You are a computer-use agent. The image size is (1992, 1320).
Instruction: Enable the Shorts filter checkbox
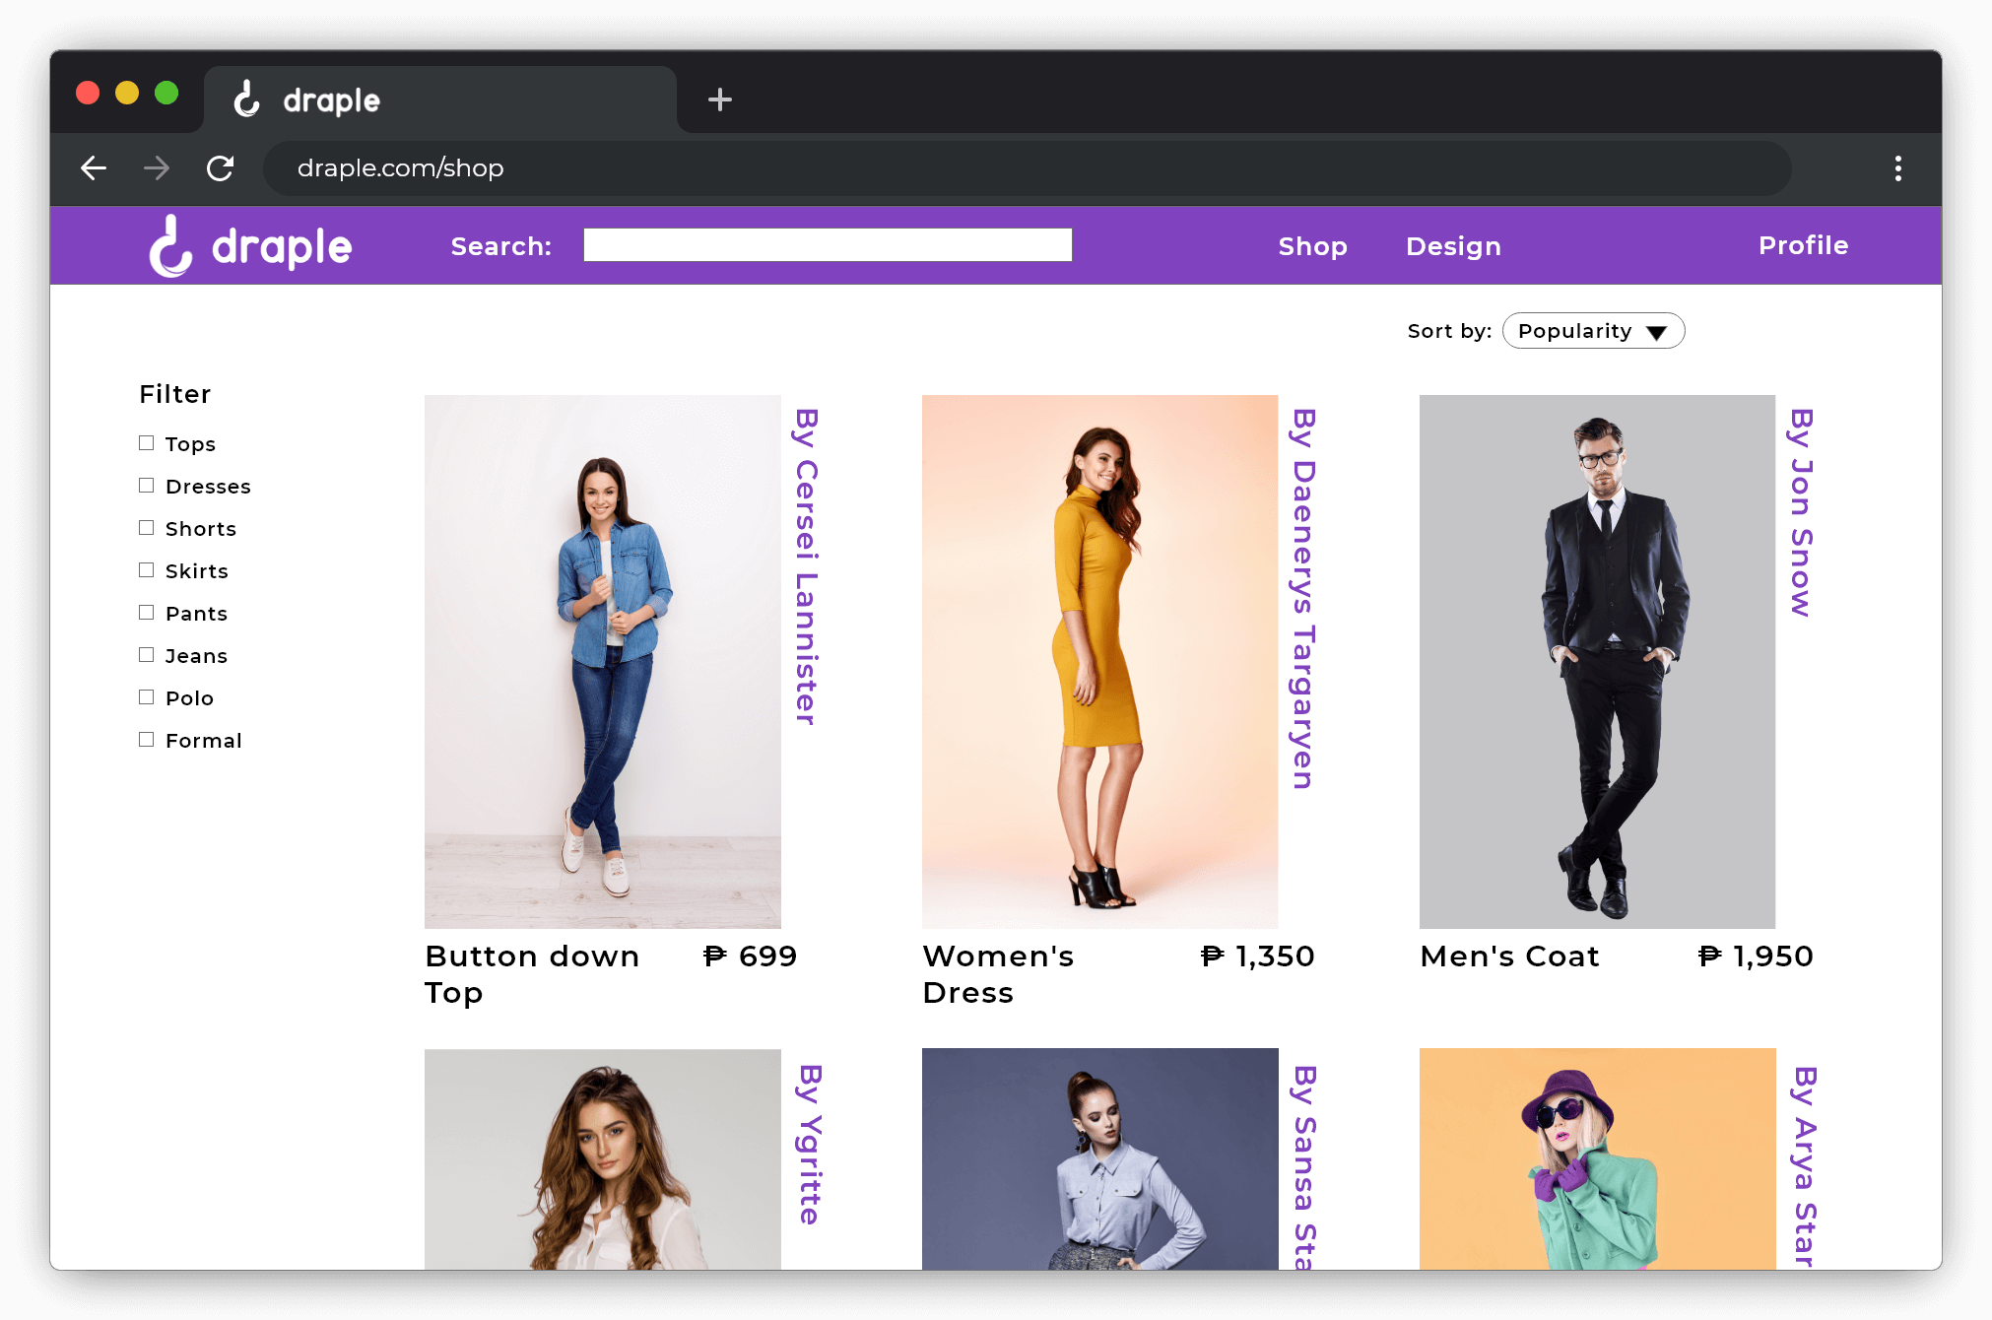click(x=147, y=528)
